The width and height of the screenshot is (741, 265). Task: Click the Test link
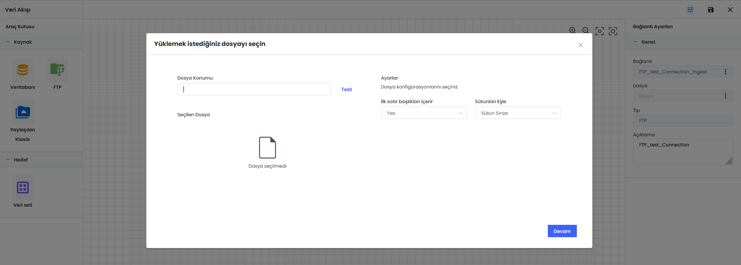point(346,89)
